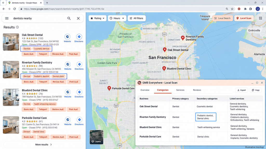The height and width of the screenshot is (149, 266).
Task: Click Secondary categories column header
Action: pos(207,99)
